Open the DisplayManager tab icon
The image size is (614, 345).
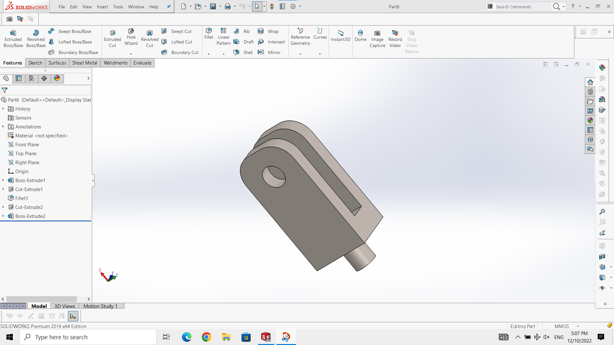(57, 79)
